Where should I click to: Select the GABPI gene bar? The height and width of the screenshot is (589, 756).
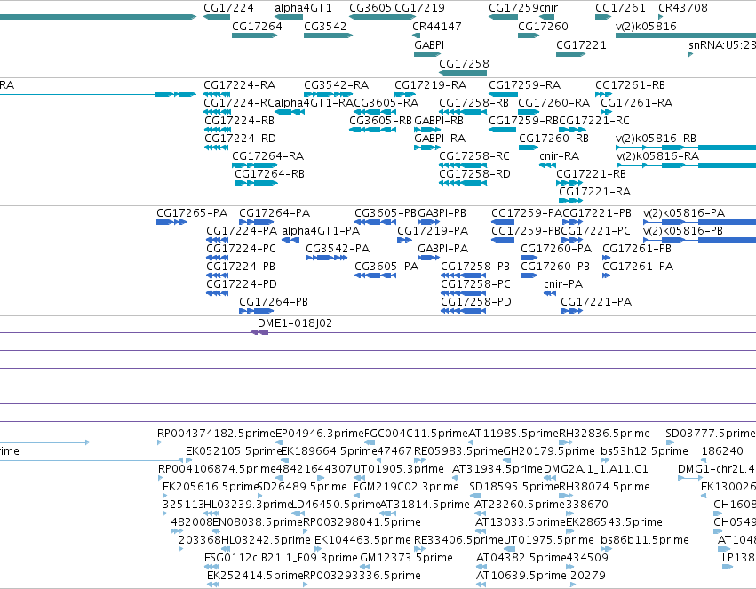pyautogui.click(x=427, y=54)
